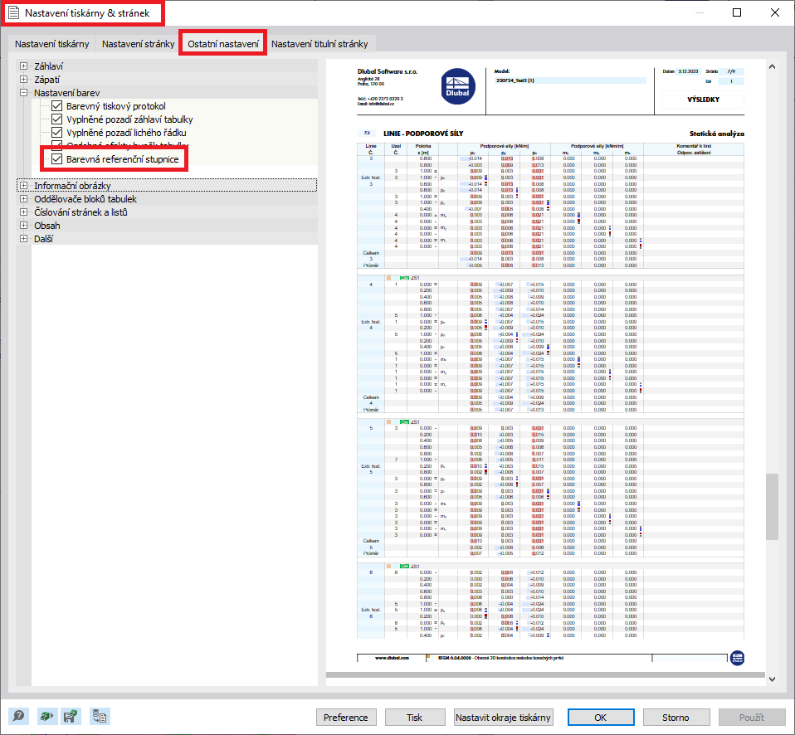Expand the Zápatí tree node
The image size is (795, 735).
click(x=23, y=79)
